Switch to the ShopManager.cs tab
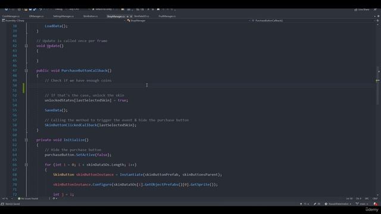This screenshot has height=214, width=381. [x=115, y=16]
